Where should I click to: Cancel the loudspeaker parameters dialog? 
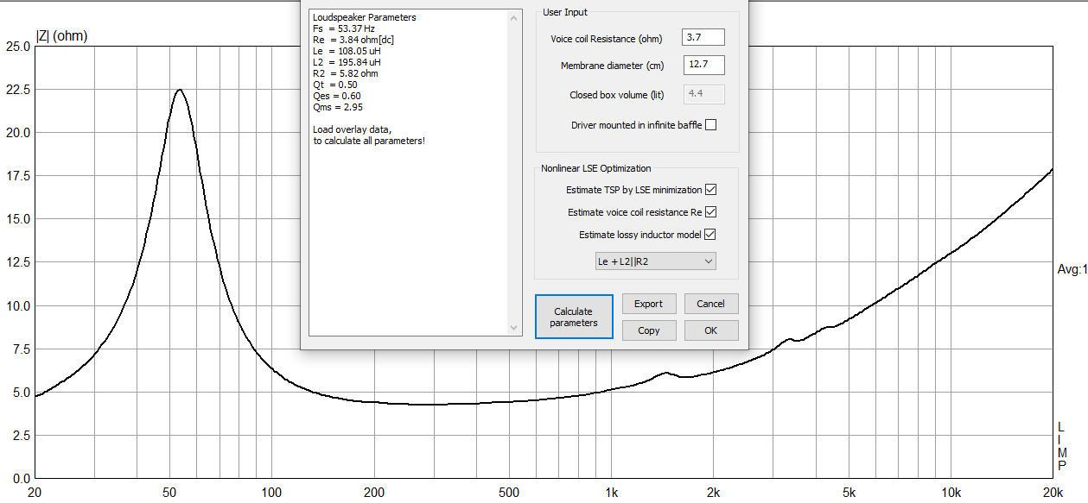pyautogui.click(x=711, y=304)
